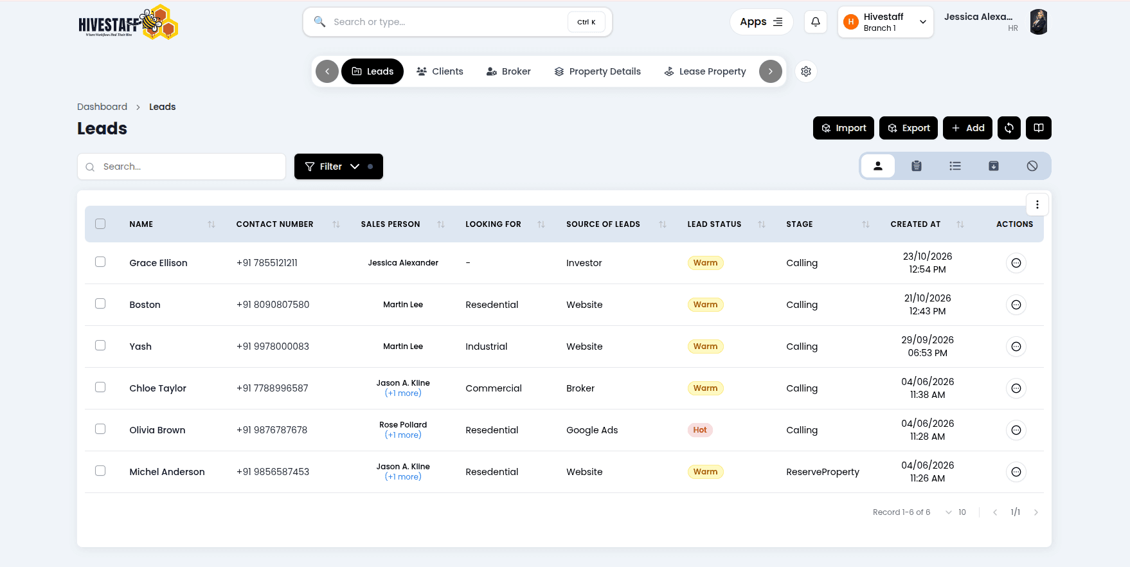Open the Clients tab
The height and width of the screenshot is (567, 1130).
440,71
